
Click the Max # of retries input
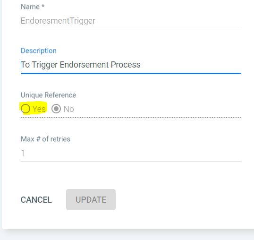[131, 153]
